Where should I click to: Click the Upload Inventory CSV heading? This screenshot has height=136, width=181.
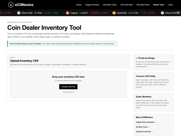click(24, 61)
